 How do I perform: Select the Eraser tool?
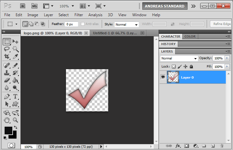pos(7,80)
